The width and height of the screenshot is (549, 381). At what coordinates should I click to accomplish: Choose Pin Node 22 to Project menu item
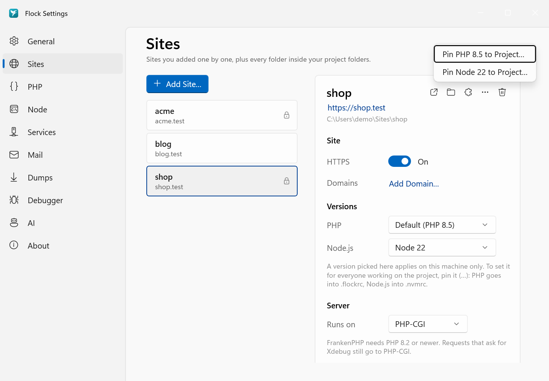coord(485,72)
